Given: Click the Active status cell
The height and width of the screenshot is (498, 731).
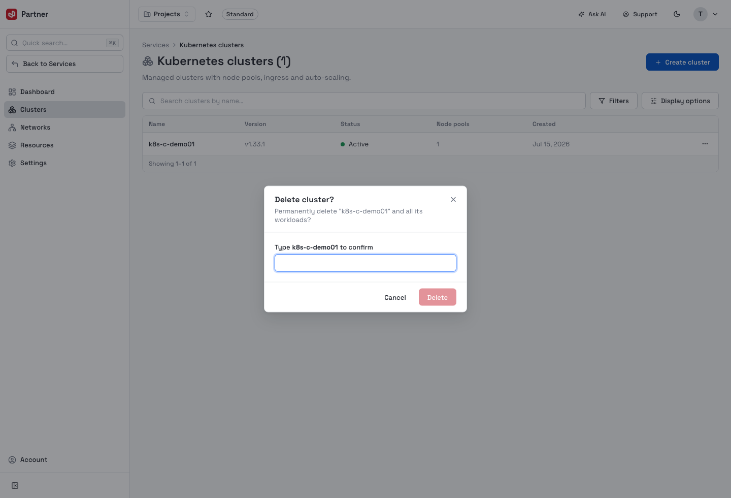Looking at the screenshot, I should coord(355,144).
